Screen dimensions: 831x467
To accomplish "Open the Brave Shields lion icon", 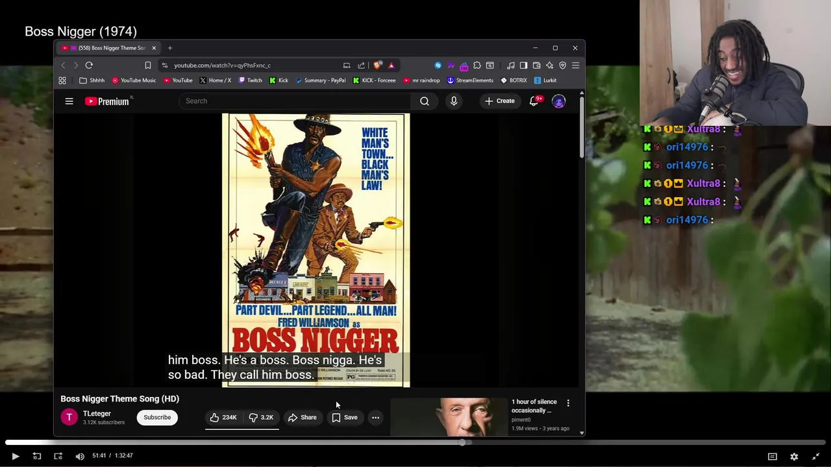I will (x=378, y=66).
